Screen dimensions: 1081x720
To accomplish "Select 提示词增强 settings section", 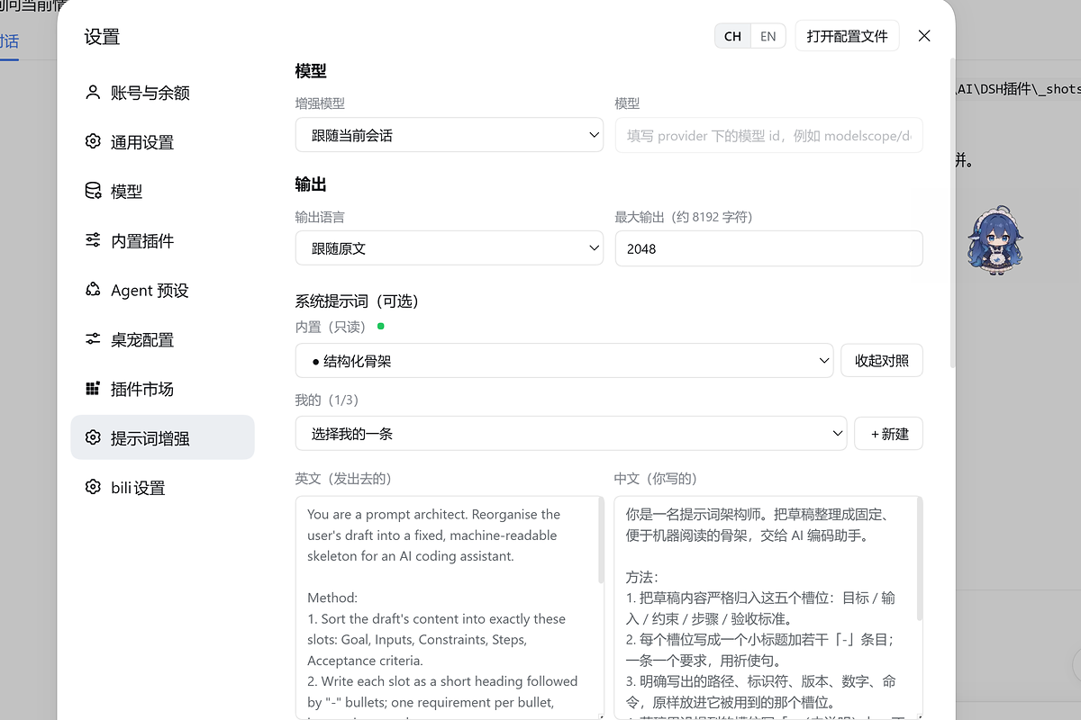I will 163,437.
